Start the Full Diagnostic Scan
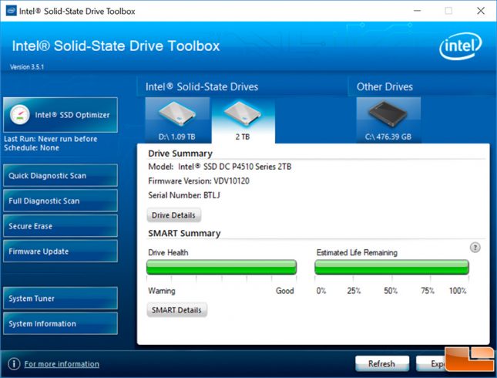The width and height of the screenshot is (497, 378). click(x=60, y=201)
